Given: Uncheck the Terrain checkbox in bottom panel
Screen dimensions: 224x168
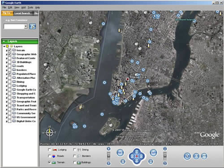Looking at the screenshot, I should (x=49, y=162).
